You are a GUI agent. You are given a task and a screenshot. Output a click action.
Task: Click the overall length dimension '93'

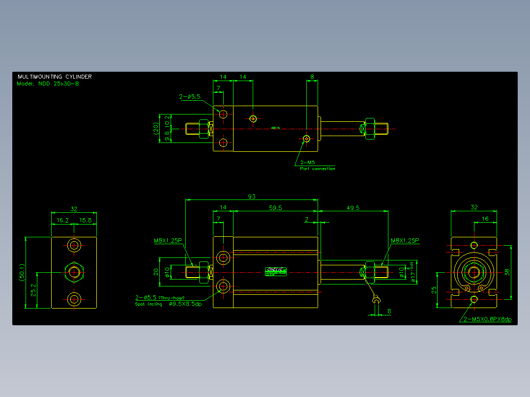click(x=252, y=197)
